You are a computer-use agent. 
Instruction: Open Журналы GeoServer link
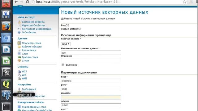pos(33,25)
